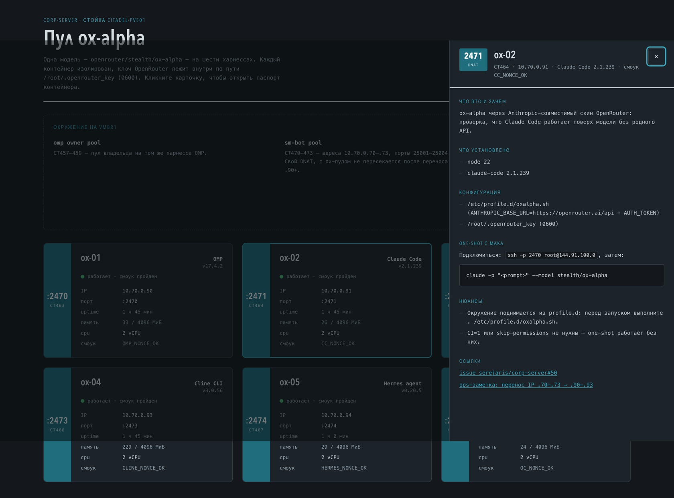Click the sm-bot pool heading
Viewport: 674px width, 498px height.
303,143
